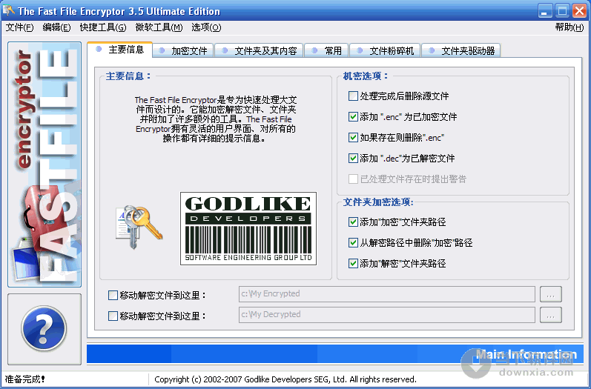Click the Fast File Encryptor sidebar banner
The height and width of the screenshot is (389, 591).
(44, 164)
